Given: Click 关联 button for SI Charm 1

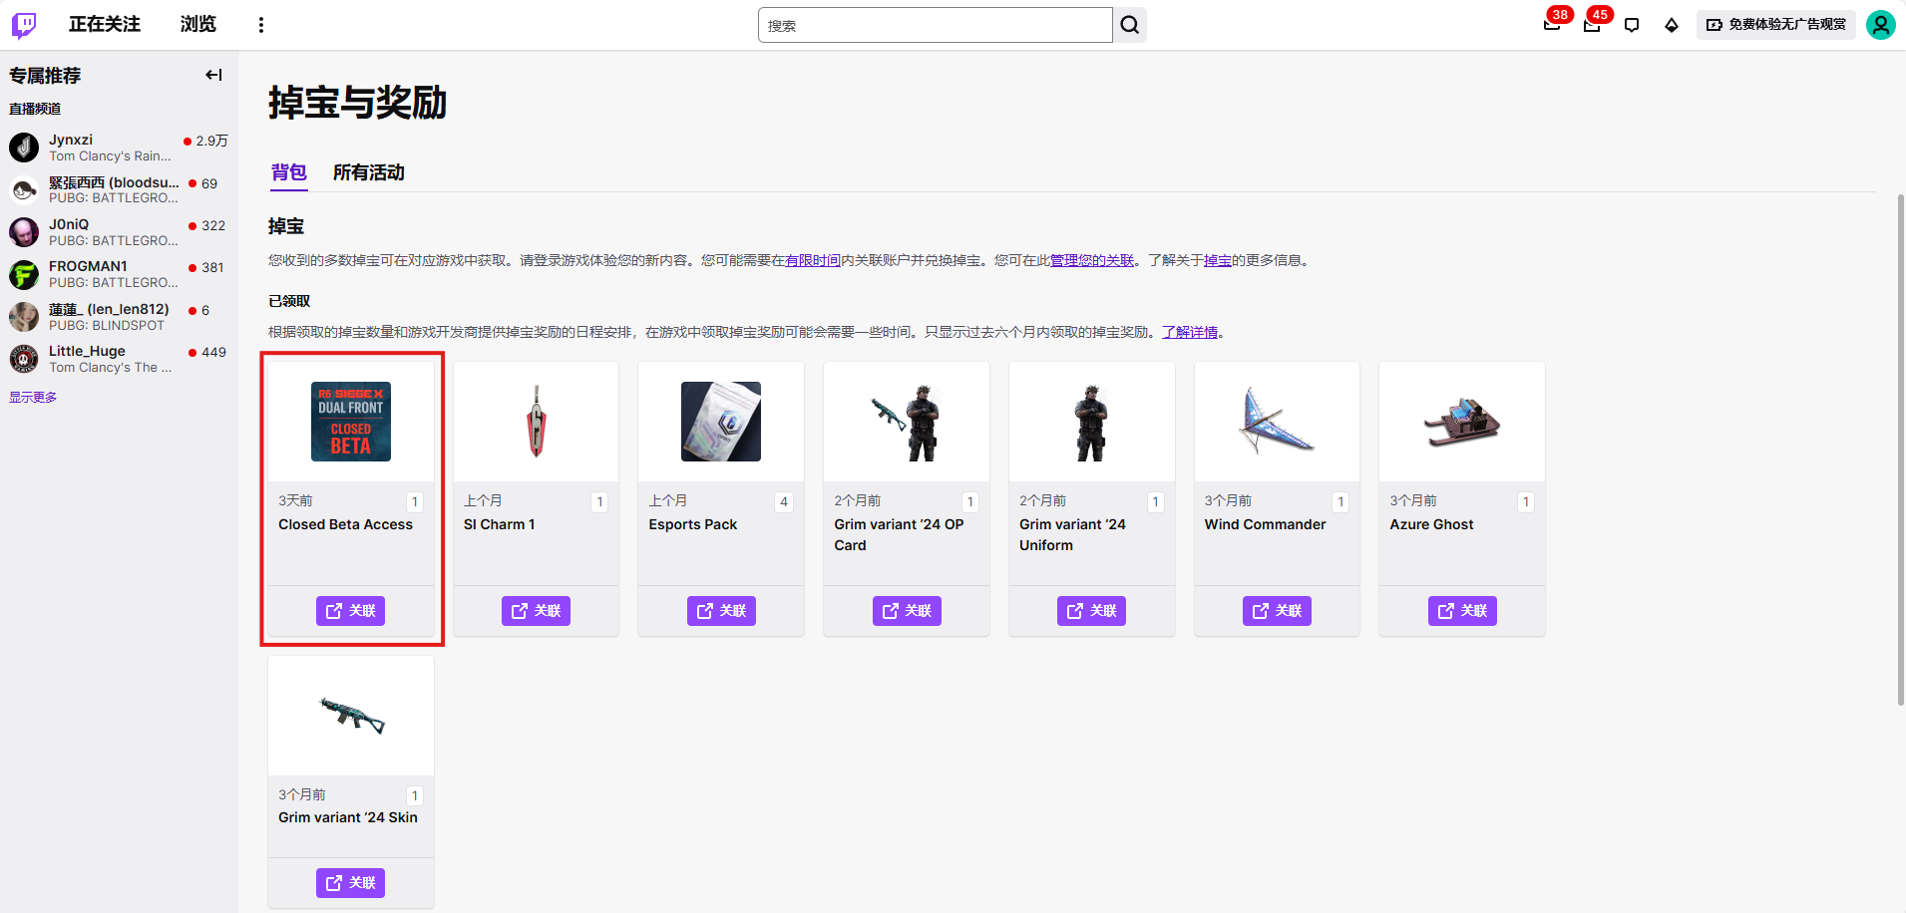Looking at the screenshot, I should pyautogui.click(x=536, y=611).
